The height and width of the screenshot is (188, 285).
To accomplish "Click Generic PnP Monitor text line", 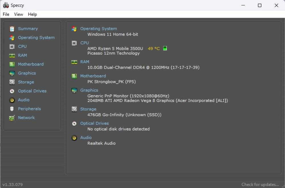I will pos(128,96).
